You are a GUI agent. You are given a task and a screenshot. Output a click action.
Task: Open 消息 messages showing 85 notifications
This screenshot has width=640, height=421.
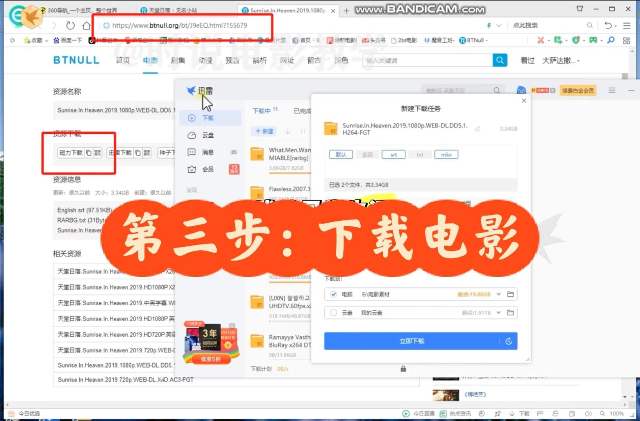191,152
